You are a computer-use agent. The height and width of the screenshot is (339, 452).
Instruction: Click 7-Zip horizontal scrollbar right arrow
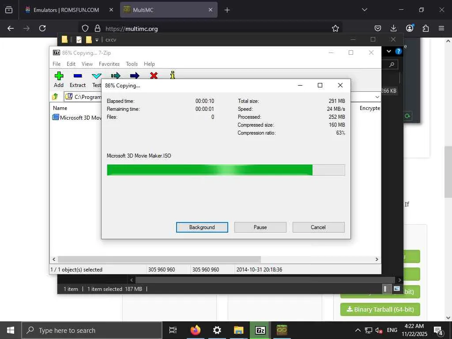377,259
